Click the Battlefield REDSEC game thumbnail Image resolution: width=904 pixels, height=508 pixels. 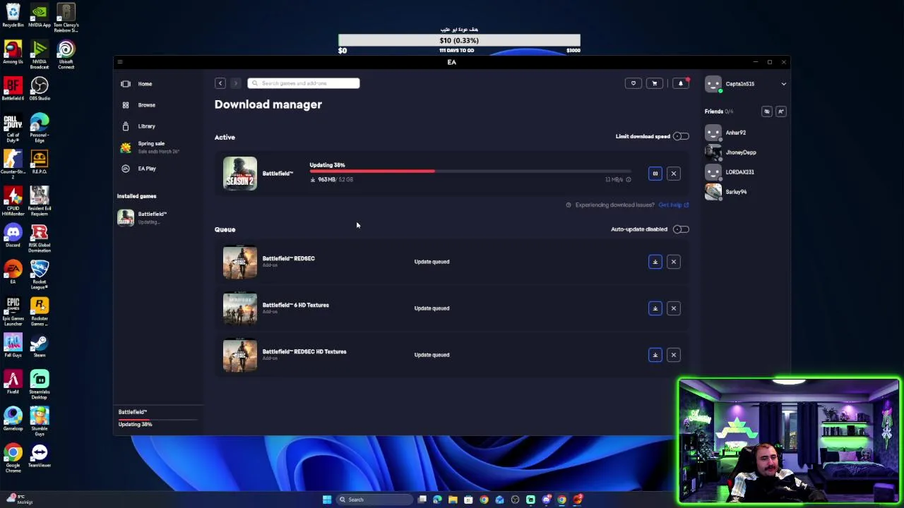(x=240, y=262)
